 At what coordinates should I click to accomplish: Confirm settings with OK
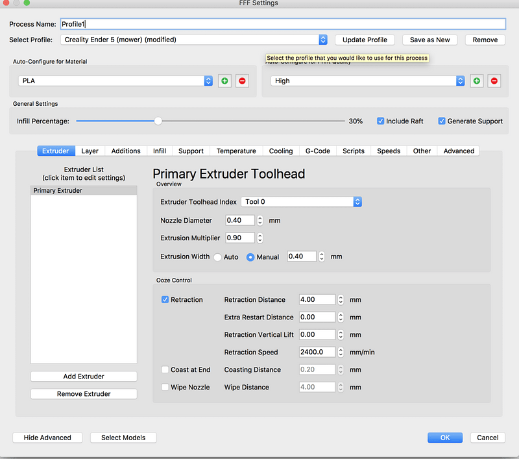pos(445,438)
